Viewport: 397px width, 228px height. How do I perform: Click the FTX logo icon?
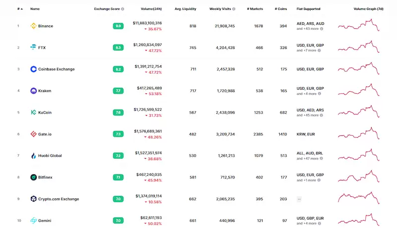[34, 48]
